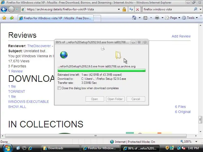Click the SHOW ALL link

tap(17, 107)
